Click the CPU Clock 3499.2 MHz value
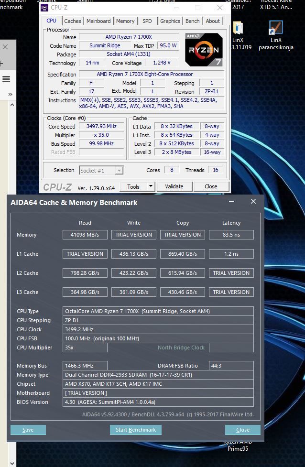 click(158, 329)
